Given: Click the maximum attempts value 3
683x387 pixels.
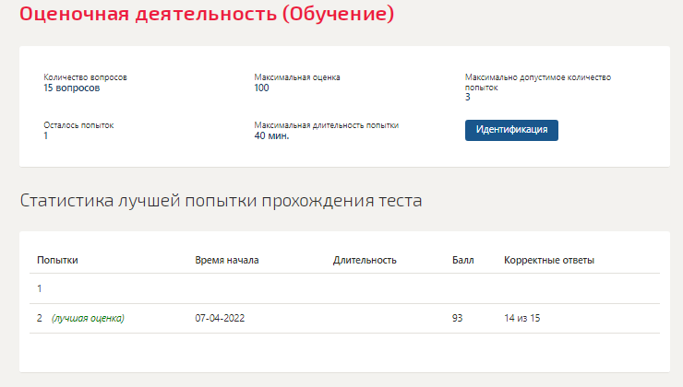Looking at the screenshot, I should 467,97.
